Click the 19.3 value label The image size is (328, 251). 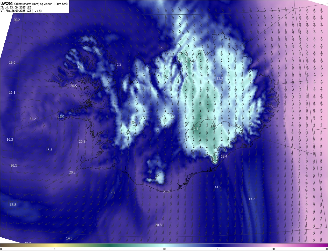coord(14,166)
